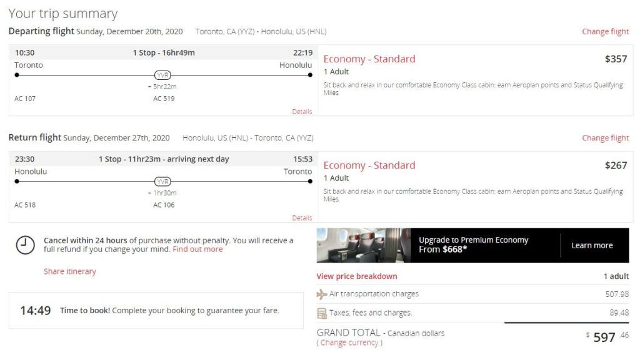The image size is (640, 355).
Task: Change the return flight
Action: [605, 139]
